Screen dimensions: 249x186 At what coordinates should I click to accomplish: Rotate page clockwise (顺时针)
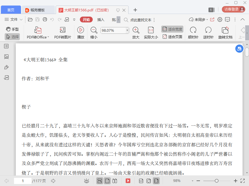pyautogui.click(x=193, y=33)
